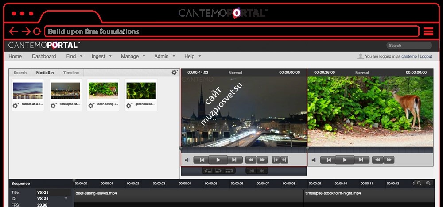
Task: Skip to start in Stockholm player
Action: 202,160
